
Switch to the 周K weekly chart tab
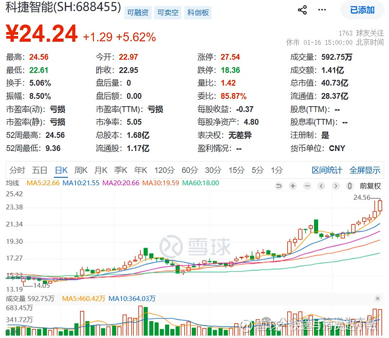point(81,170)
